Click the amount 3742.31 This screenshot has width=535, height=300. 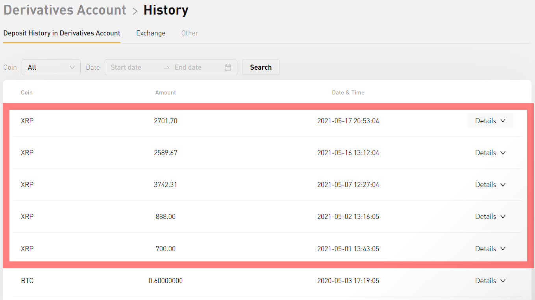point(166,185)
